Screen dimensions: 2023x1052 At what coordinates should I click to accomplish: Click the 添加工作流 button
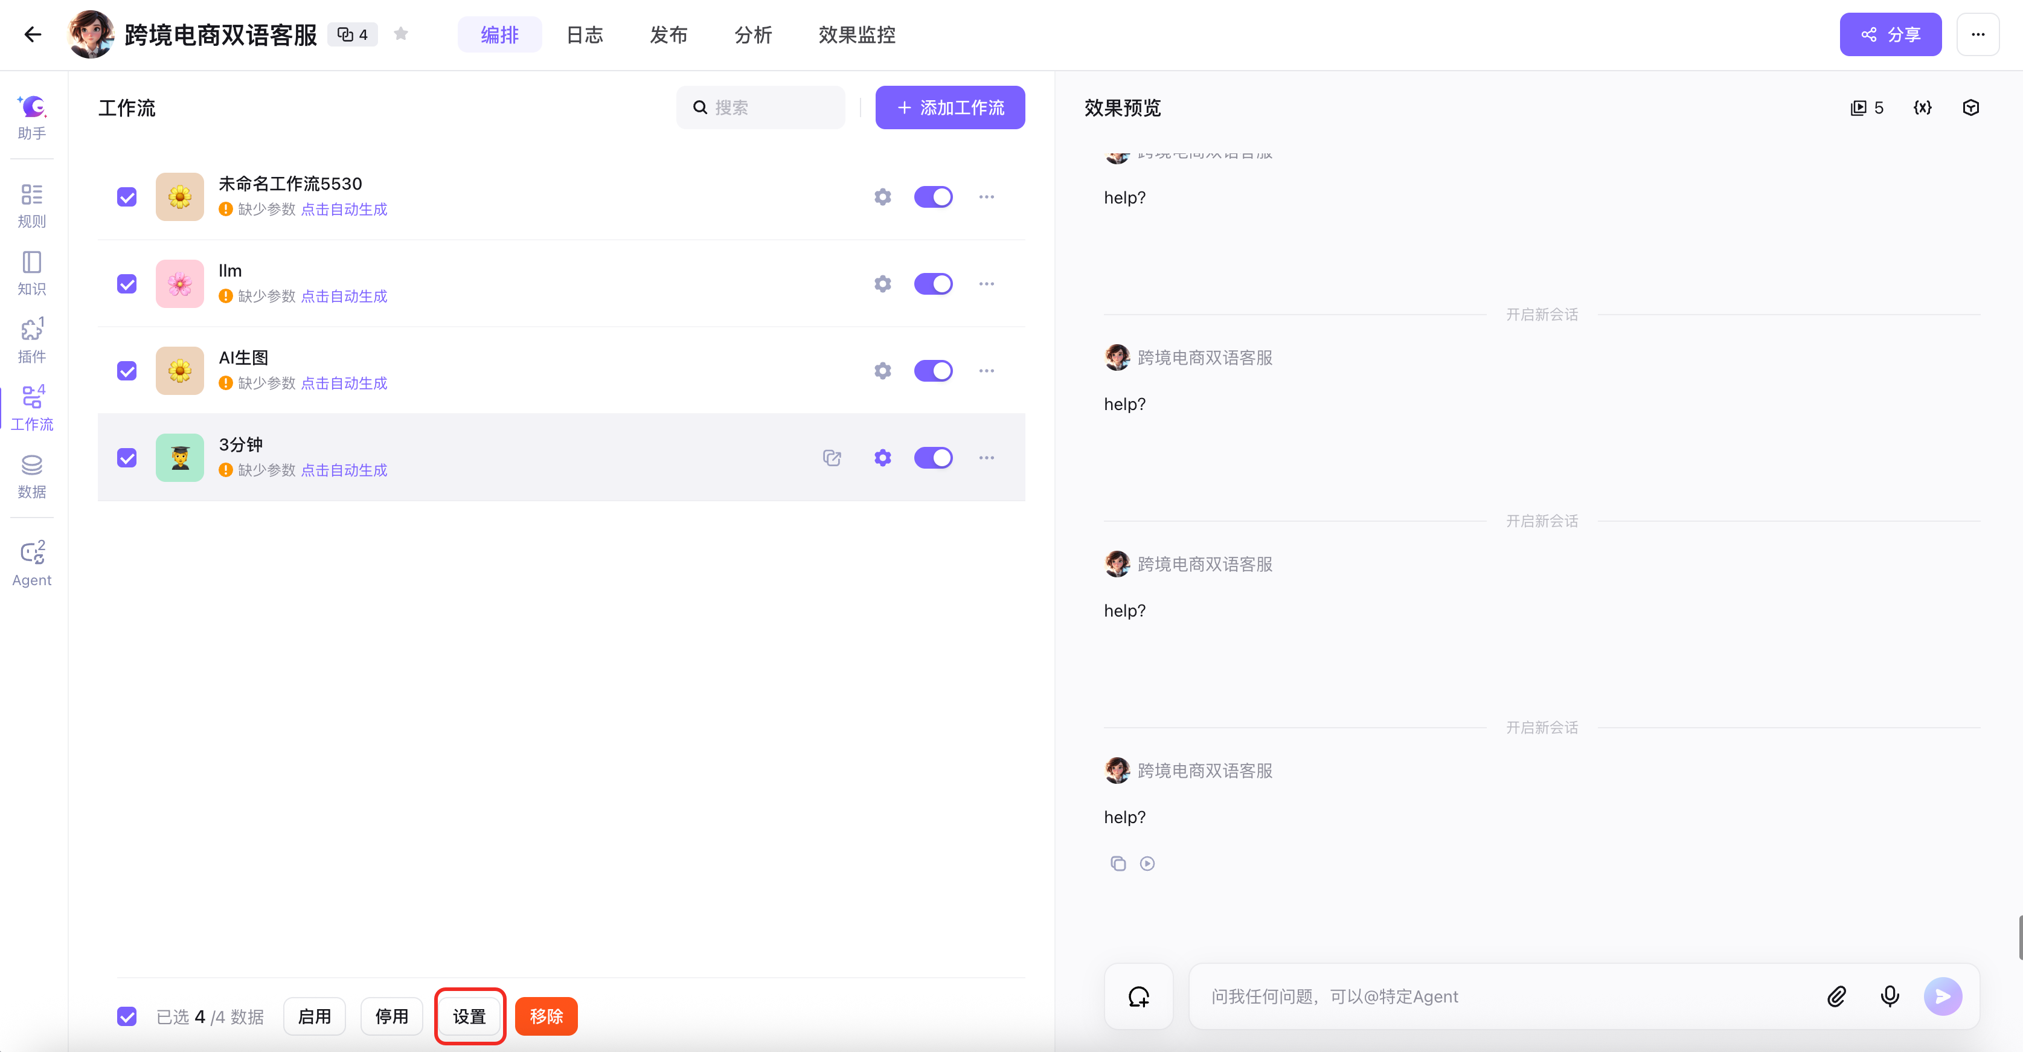tap(949, 107)
